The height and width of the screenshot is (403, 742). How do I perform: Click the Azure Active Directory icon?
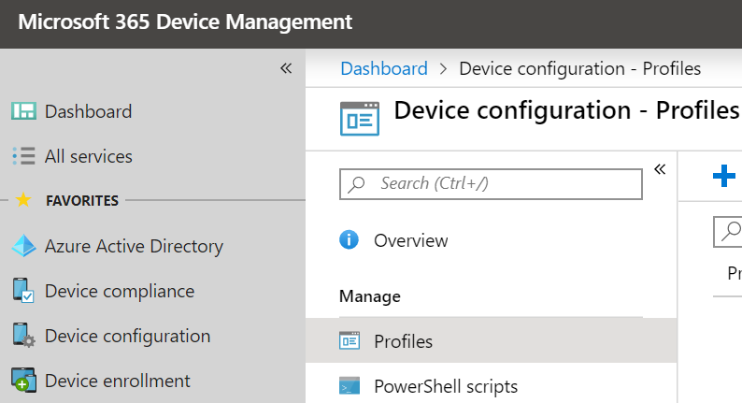(23, 247)
